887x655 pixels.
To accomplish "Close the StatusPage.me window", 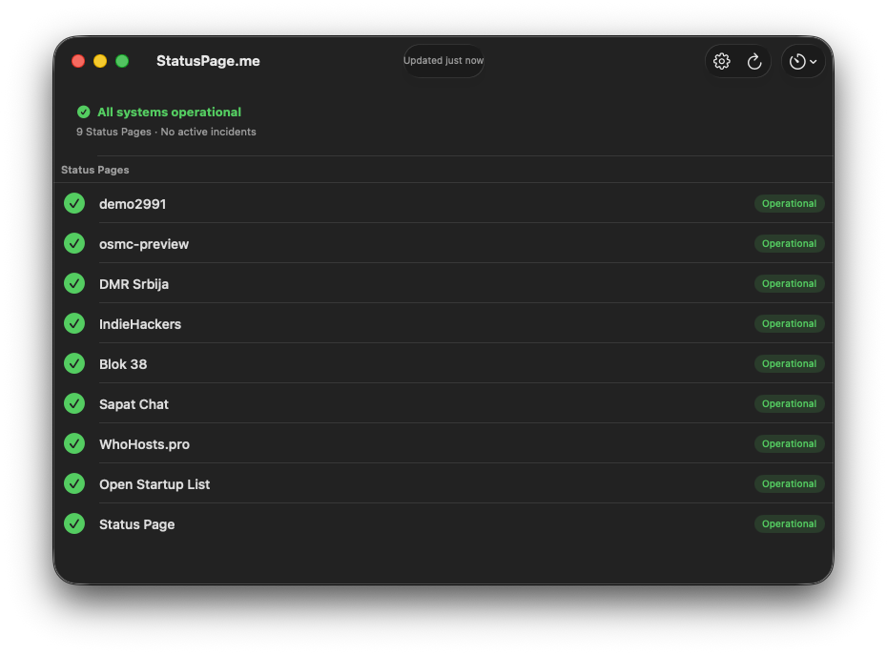I will [x=78, y=61].
